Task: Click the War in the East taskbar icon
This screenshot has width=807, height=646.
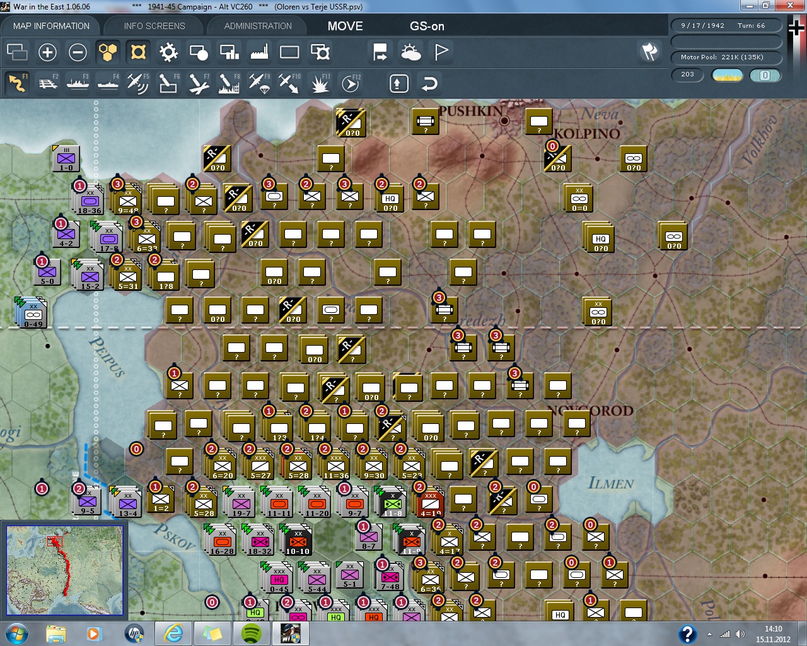Action: pos(291,633)
